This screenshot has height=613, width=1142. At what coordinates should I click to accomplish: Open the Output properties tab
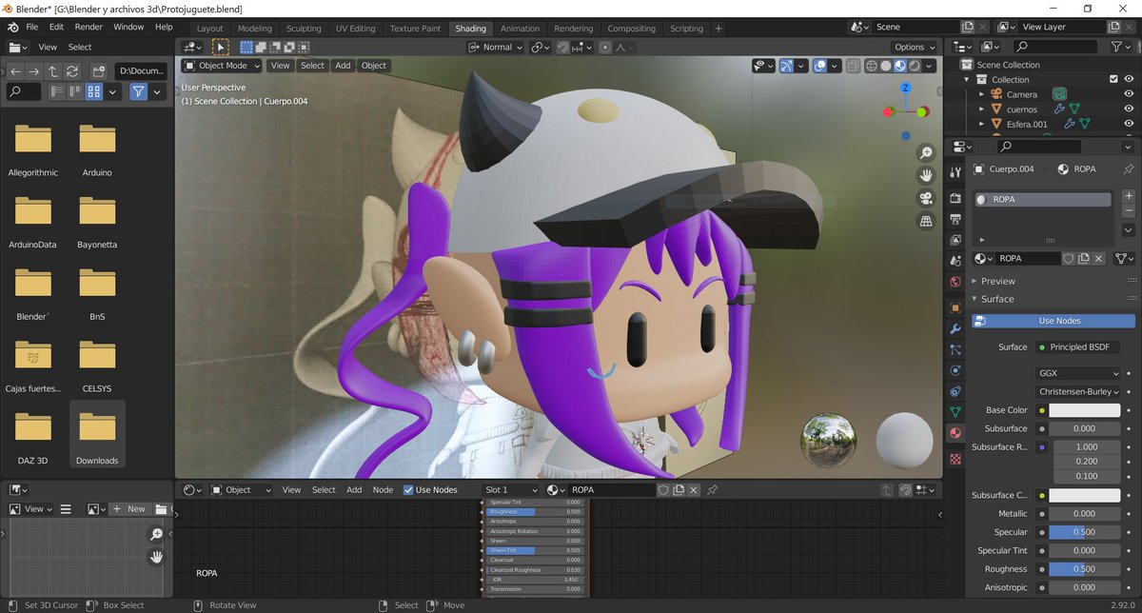955,220
